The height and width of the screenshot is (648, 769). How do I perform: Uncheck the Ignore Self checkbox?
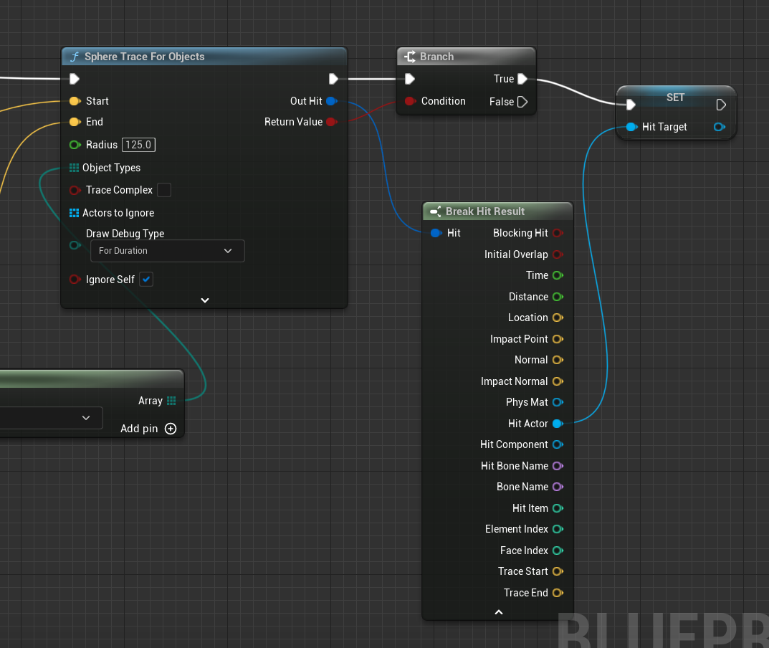click(x=146, y=279)
